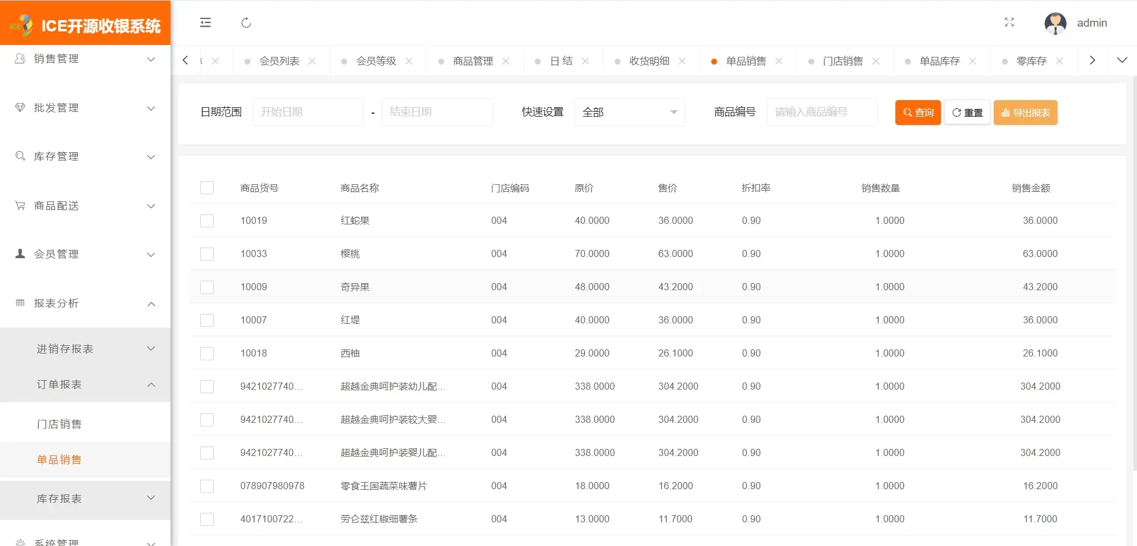
Task: Close the 单品库存 tab
Action: pyautogui.click(x=972, y=61)
